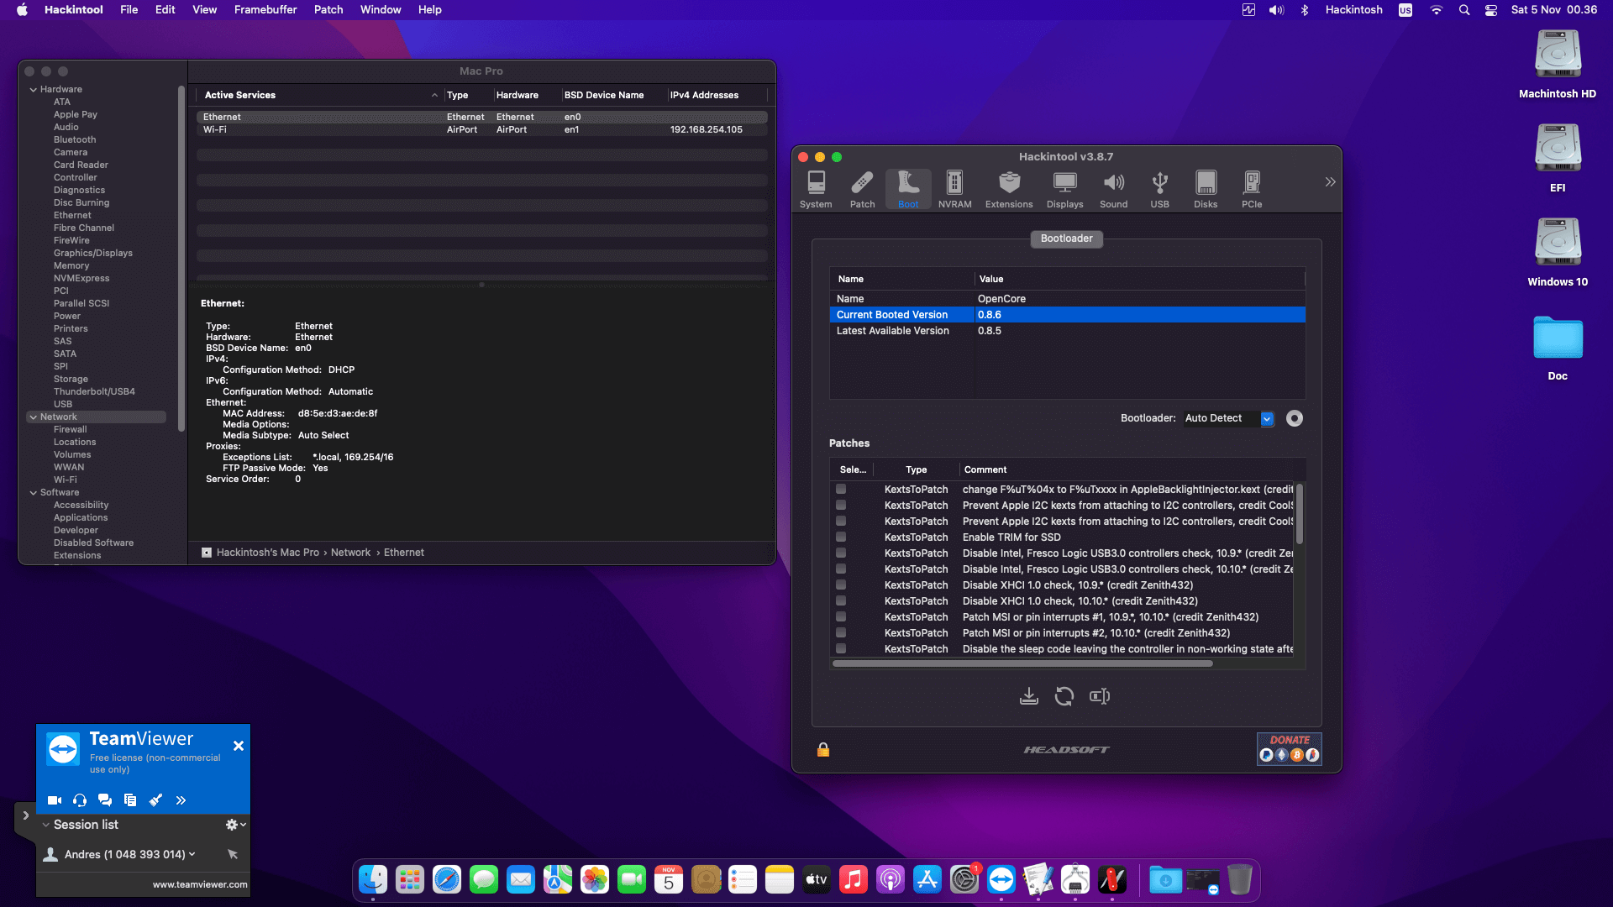This screenshot has height=907, width=1613.
Task: Open the USB toolbar item in Hackintool
Action: (x=1159, y=189)
